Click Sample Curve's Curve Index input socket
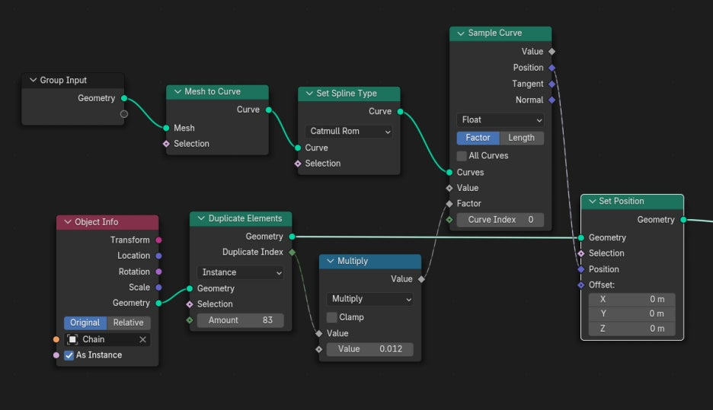713x410 pixels. (449, 220)
